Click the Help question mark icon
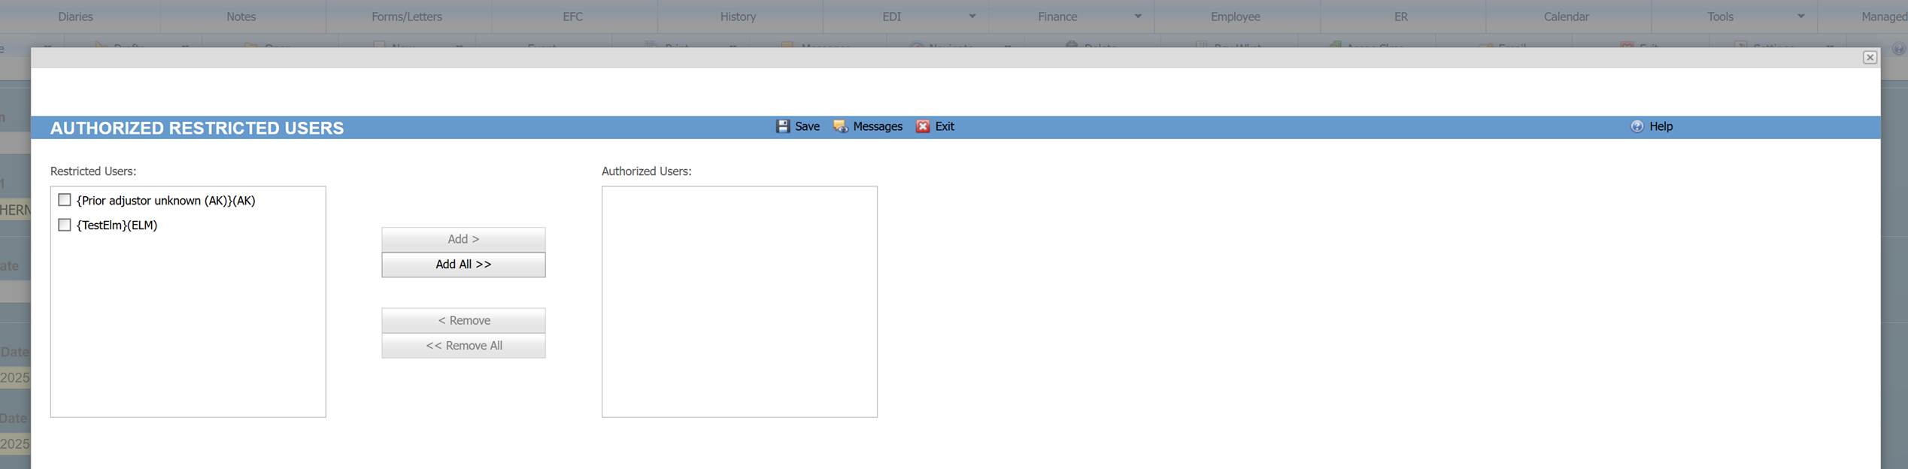The height and width of the screenshot is (469, 1908). [x=1637, y=126]
